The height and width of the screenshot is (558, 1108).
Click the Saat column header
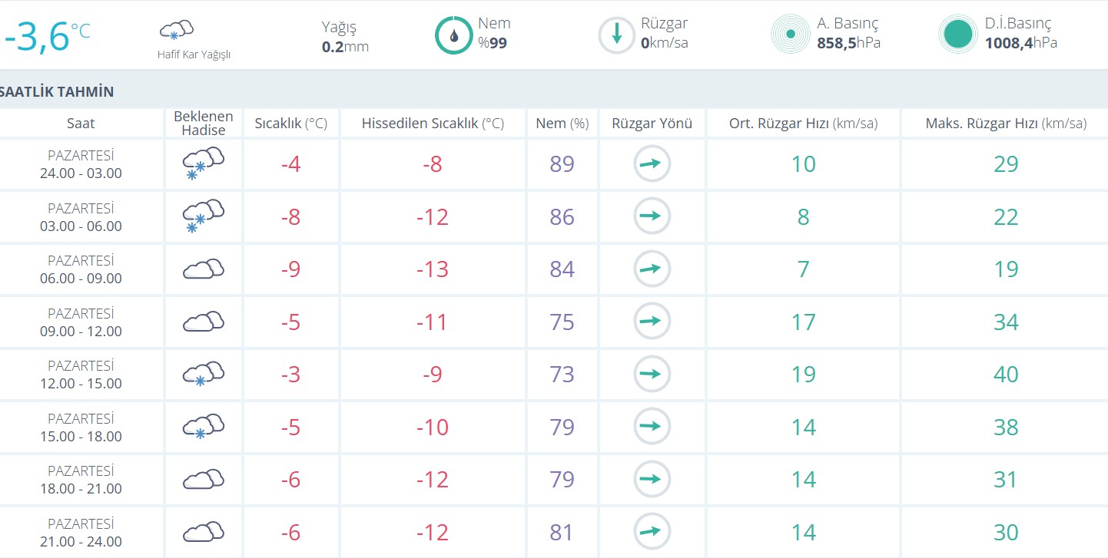point(81,124)
